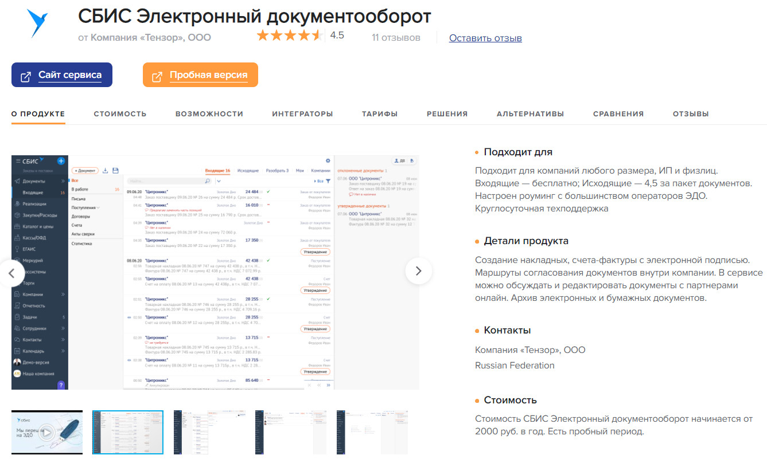Image resolution: width=767 pixels, height=463 pixels.
Task: Click the download icon beside + Документ
Action: pyautogui.click(x=105, y=170)
